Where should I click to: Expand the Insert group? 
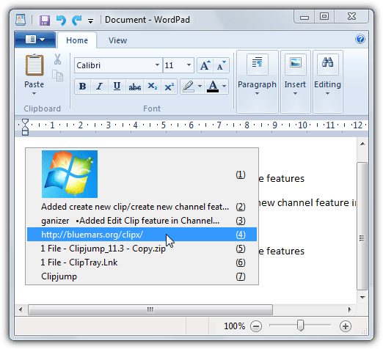295,81
